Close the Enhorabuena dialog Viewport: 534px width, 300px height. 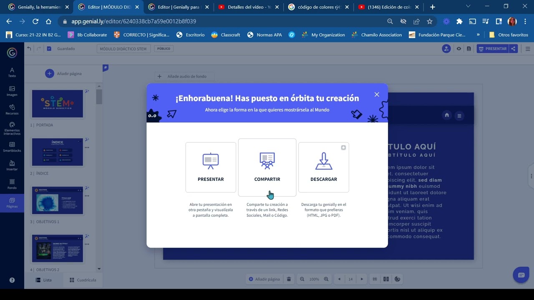[377, 95]
